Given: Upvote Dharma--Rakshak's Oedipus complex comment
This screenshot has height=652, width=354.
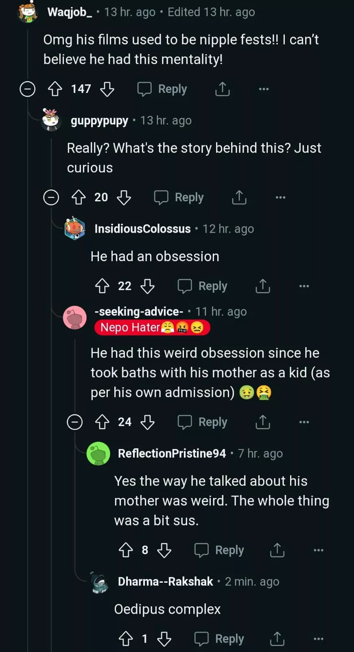Looking at the screenshot, I should point(126,639).
